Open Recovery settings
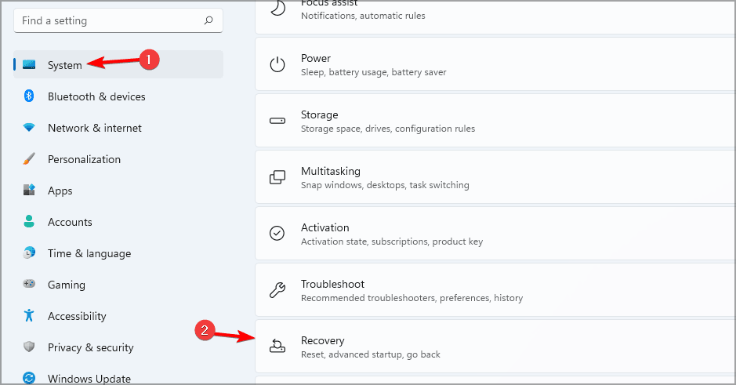 pos(494,347)
